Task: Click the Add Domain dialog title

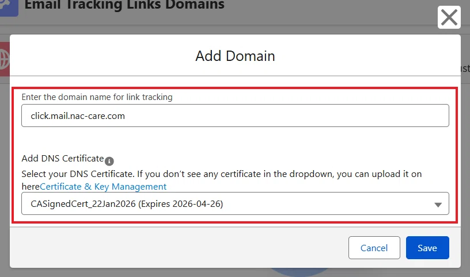Action: point(236,56)
